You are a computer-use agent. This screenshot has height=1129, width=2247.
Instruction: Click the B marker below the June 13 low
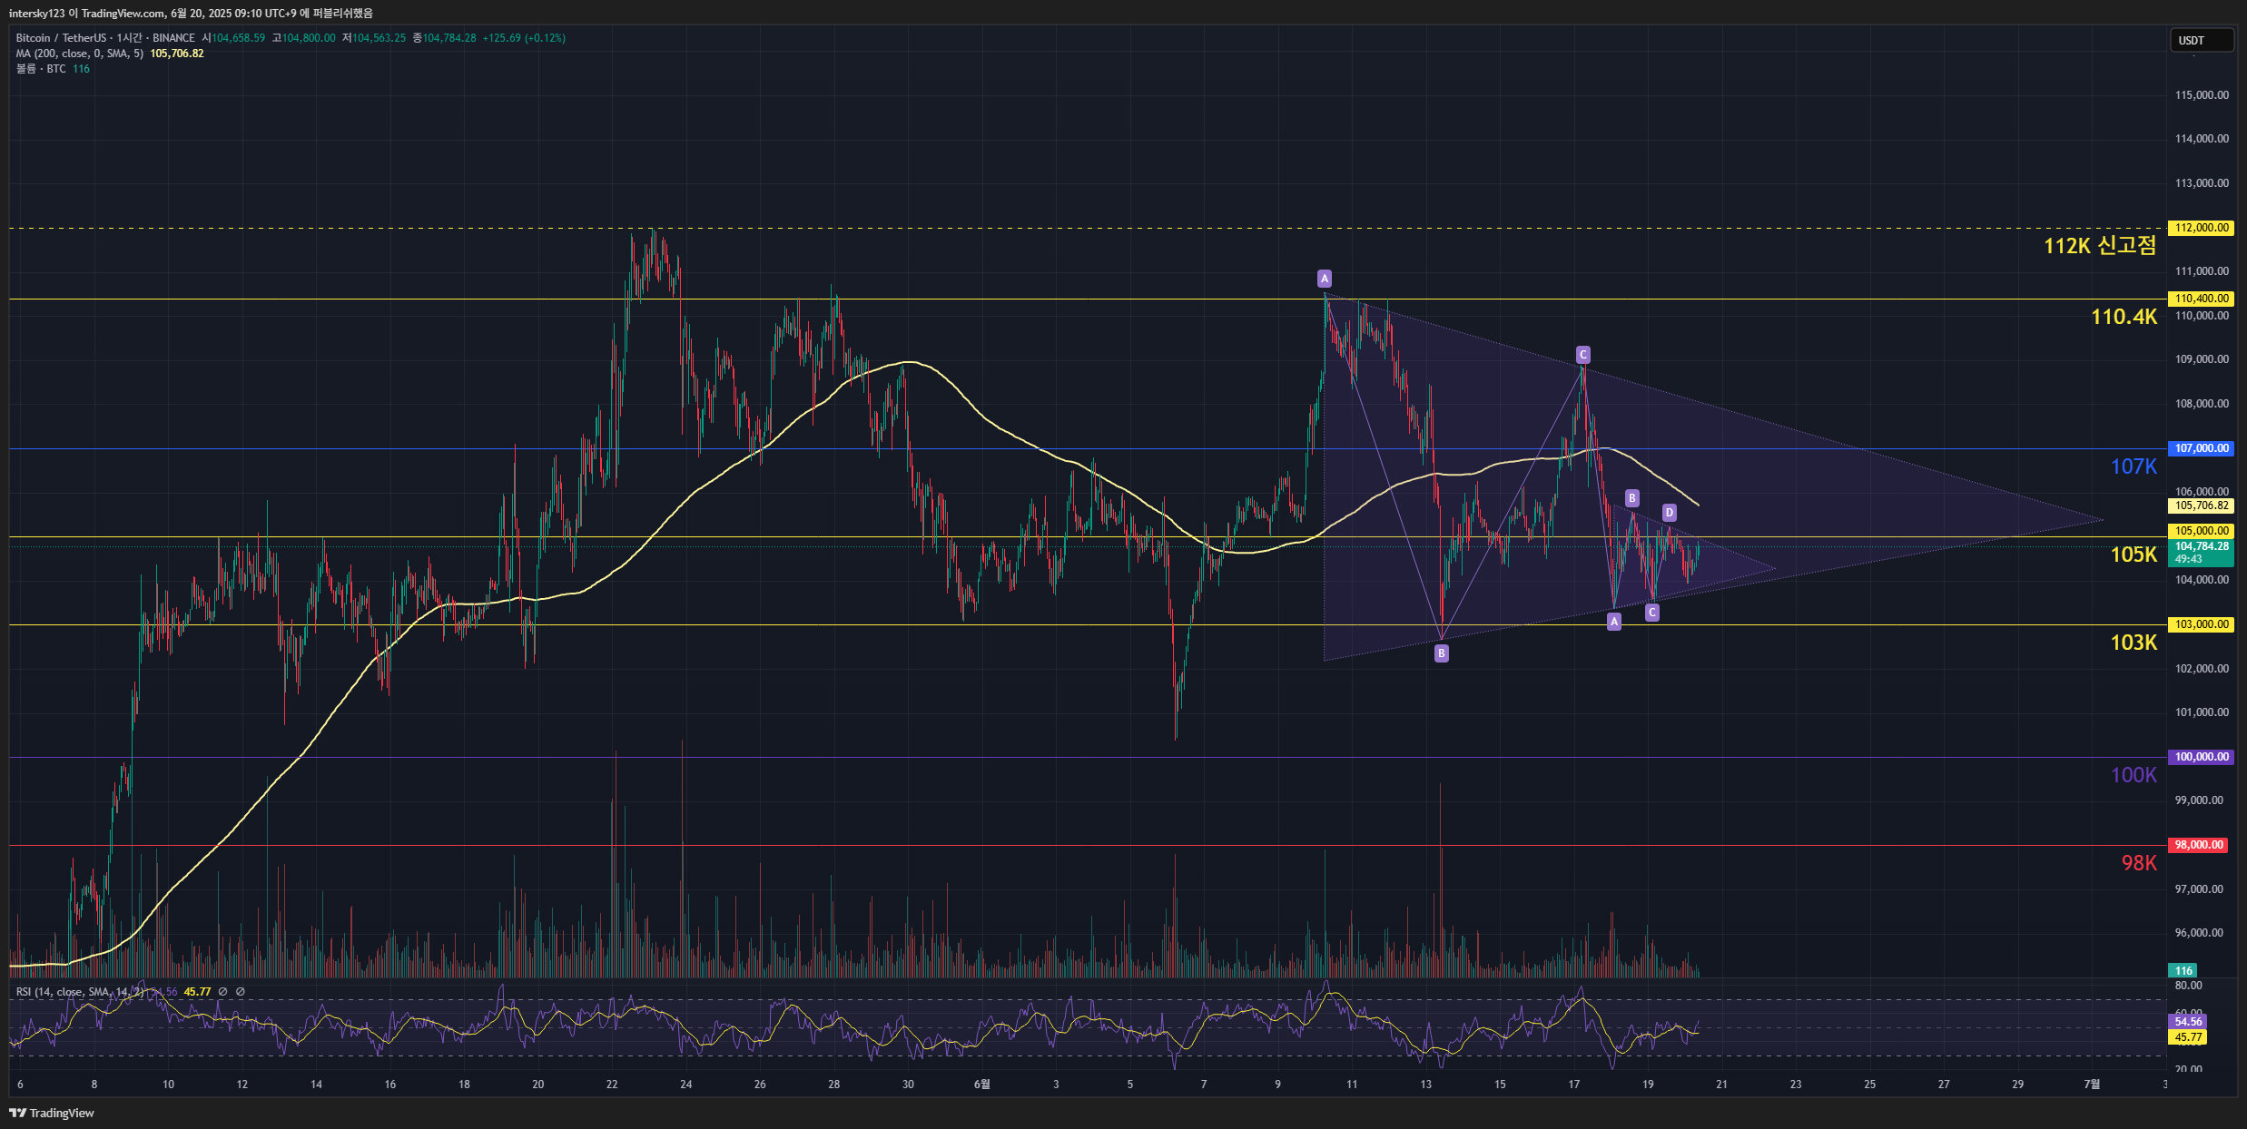pyautogui.click(x=1441, y=653)
